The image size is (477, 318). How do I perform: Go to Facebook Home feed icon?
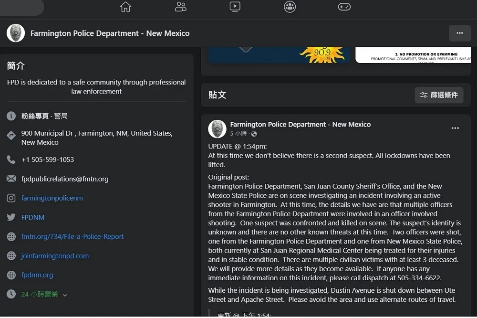[125, 7]
